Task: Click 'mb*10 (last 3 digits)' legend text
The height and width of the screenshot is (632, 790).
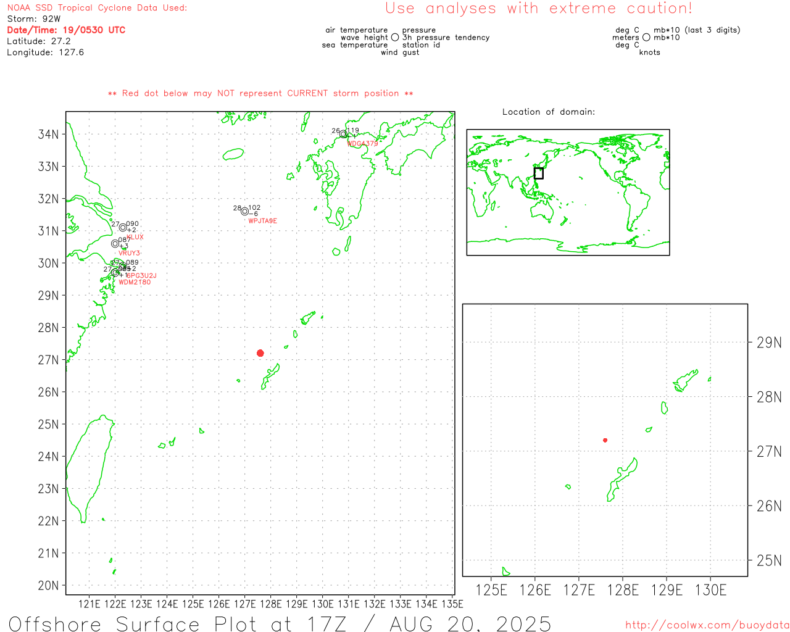Action: [697, 30]
